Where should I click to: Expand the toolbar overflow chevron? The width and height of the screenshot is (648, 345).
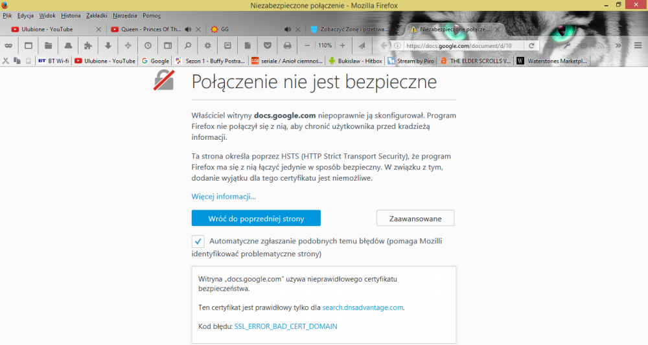[618, 46]
